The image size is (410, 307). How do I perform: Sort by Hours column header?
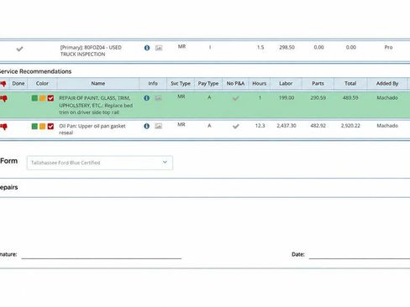[260, 84]
